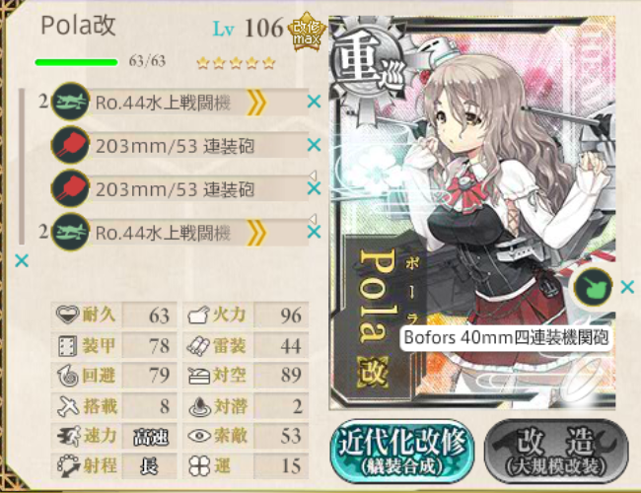Remove the upper 203mm/53 連装砲 with X
Screen dimensions: 641x493
click(314, 145)
